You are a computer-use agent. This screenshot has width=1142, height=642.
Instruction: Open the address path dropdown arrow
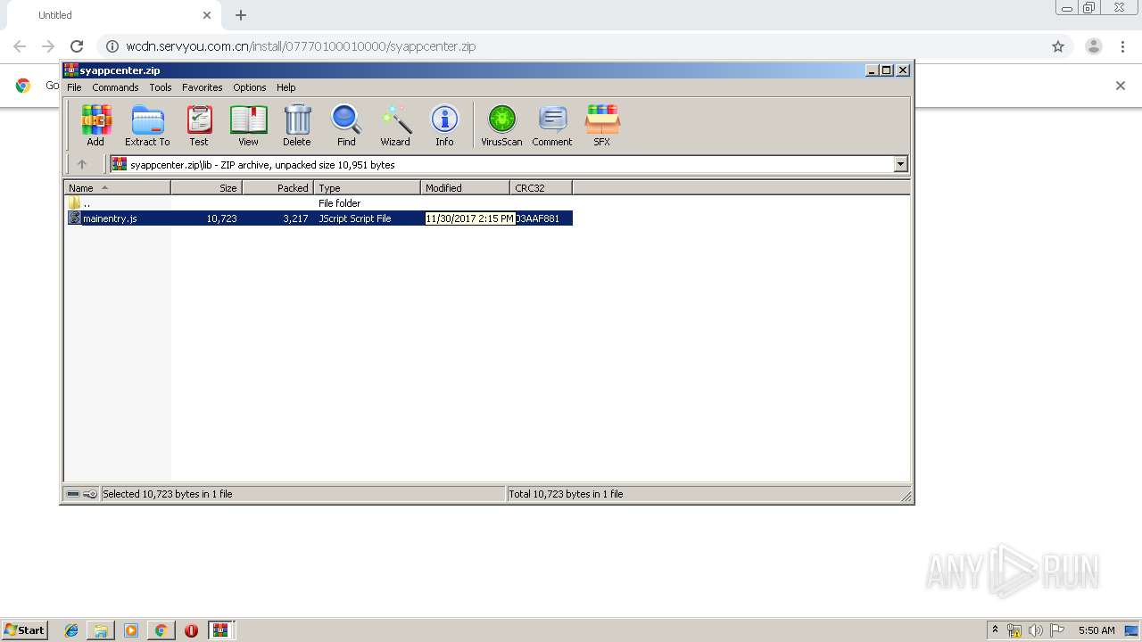(x=900, y=164)
